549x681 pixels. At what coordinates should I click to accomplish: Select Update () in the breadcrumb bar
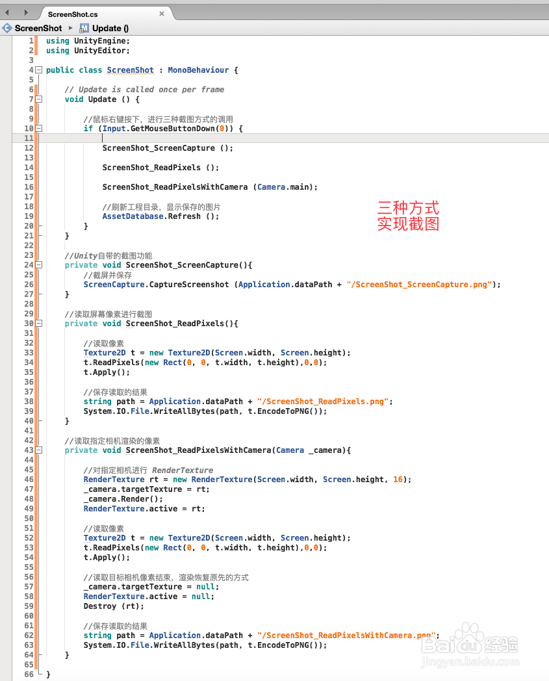[x=108, y=28]
